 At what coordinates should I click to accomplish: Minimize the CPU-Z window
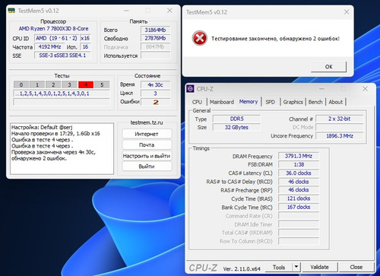coord(321,89)
